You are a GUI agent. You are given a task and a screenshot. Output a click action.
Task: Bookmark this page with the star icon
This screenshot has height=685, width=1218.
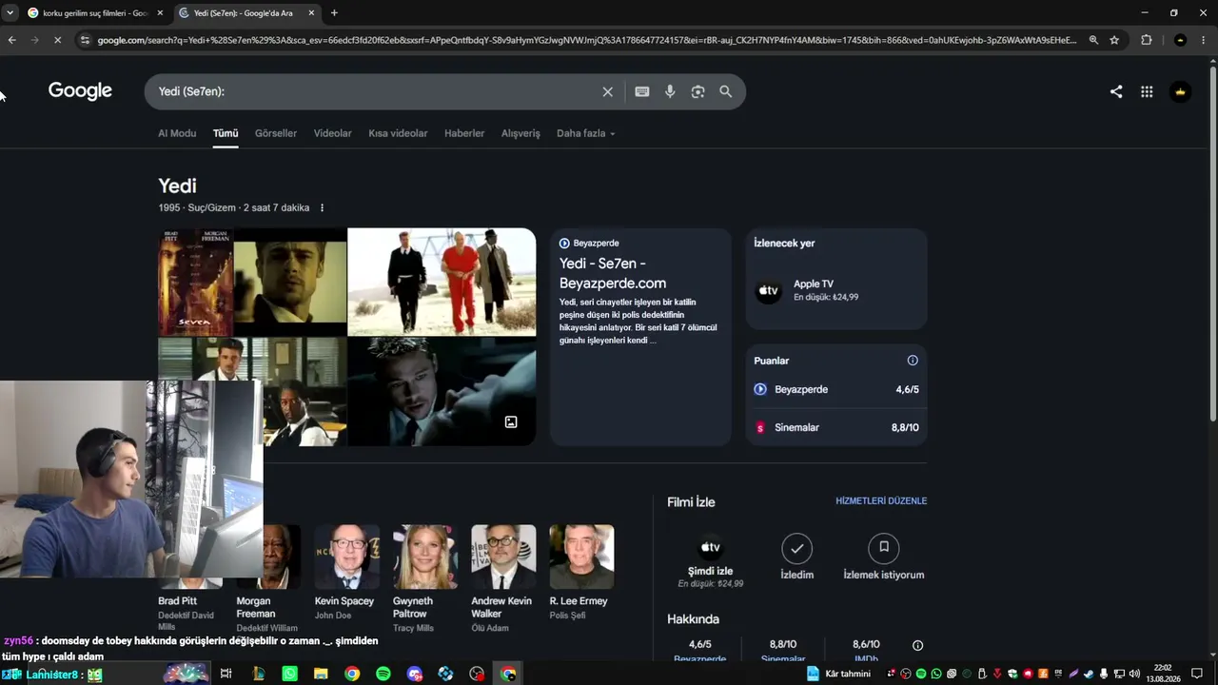coord(1114,40)
